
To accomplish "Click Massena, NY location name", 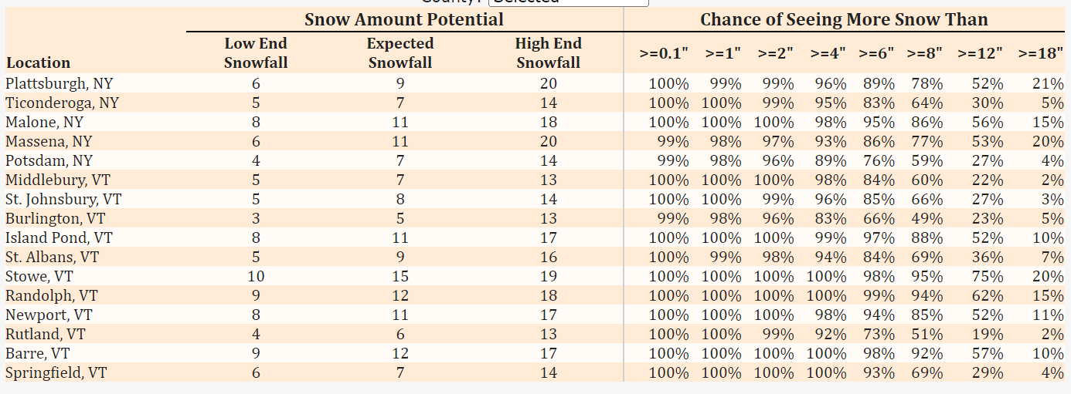I will [49, 141].
